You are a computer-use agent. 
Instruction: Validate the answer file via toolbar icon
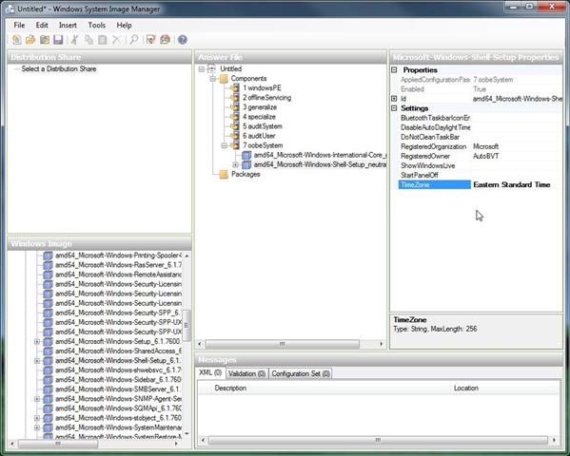coord(150,40)
